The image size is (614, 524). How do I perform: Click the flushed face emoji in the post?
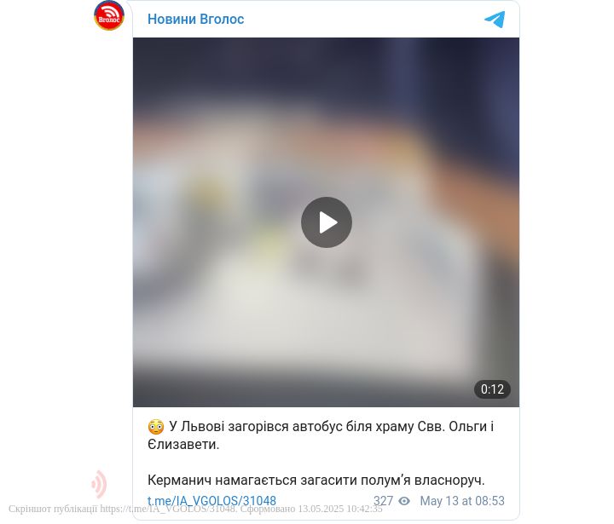156,427
